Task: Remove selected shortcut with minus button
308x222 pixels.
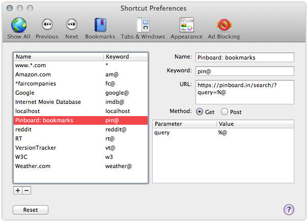Action: coord(26,190)
